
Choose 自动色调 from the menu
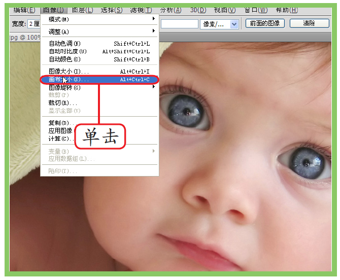(x=99, y=44)
